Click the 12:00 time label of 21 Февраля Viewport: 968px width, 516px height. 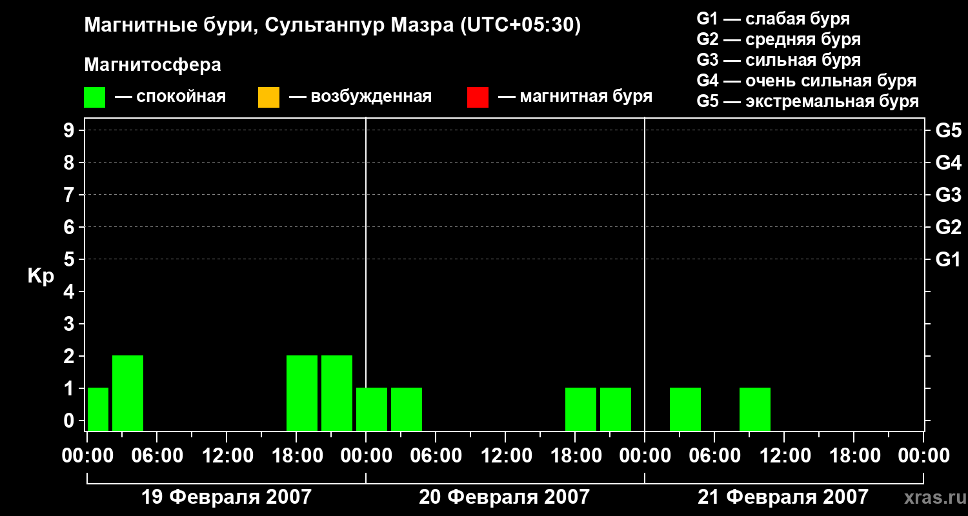[x=784, y=456]
